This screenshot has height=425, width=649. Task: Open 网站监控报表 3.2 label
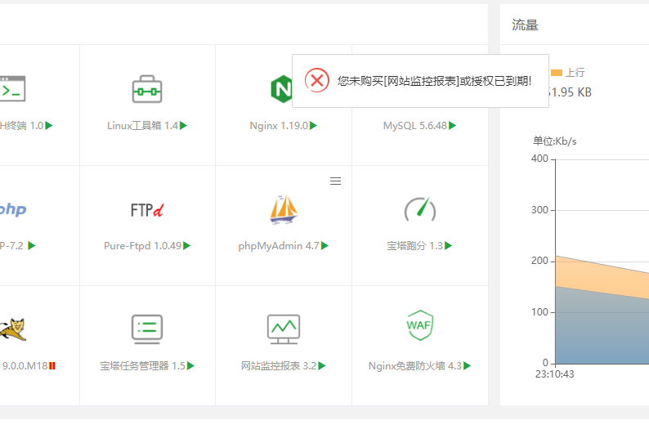click(279, 366)
